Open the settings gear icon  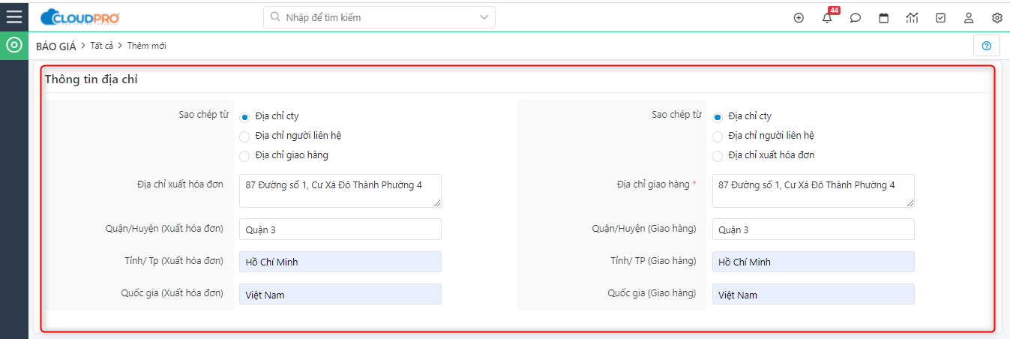997,18
